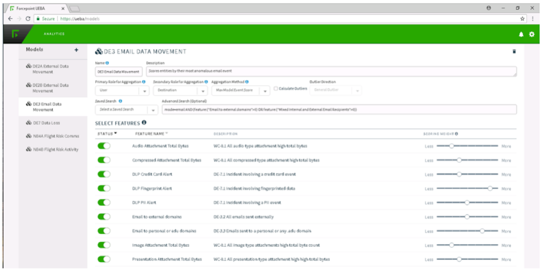
Task: Reload the page with refresh icon
Action: [28, 19]
